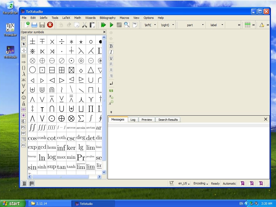The height and width of the screenshot is (207, 276).
Task: Create a new document with toolbar icon
Action: 27,25
